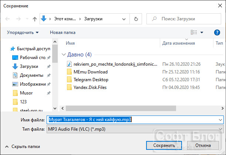Go to Рабочий стол in quick access
Viewport: 226px width, 155px height.
tap(31, 58)
